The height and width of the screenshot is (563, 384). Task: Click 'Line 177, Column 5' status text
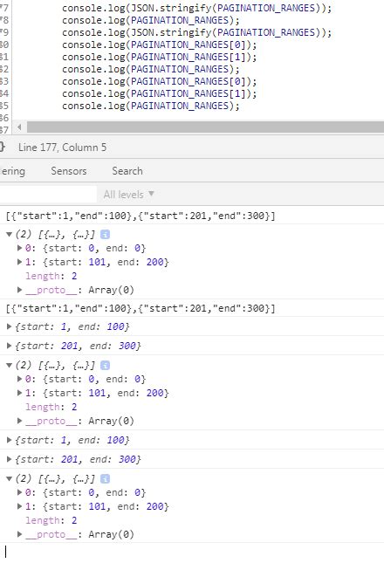pos(62,148)
